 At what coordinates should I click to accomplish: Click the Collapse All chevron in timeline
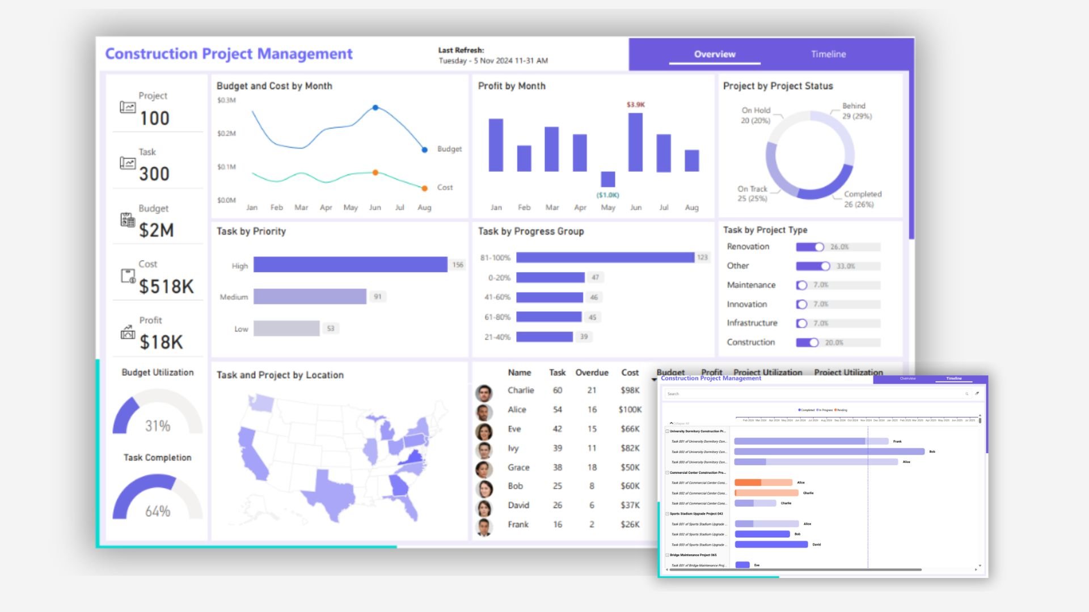(x=672, y=423)
